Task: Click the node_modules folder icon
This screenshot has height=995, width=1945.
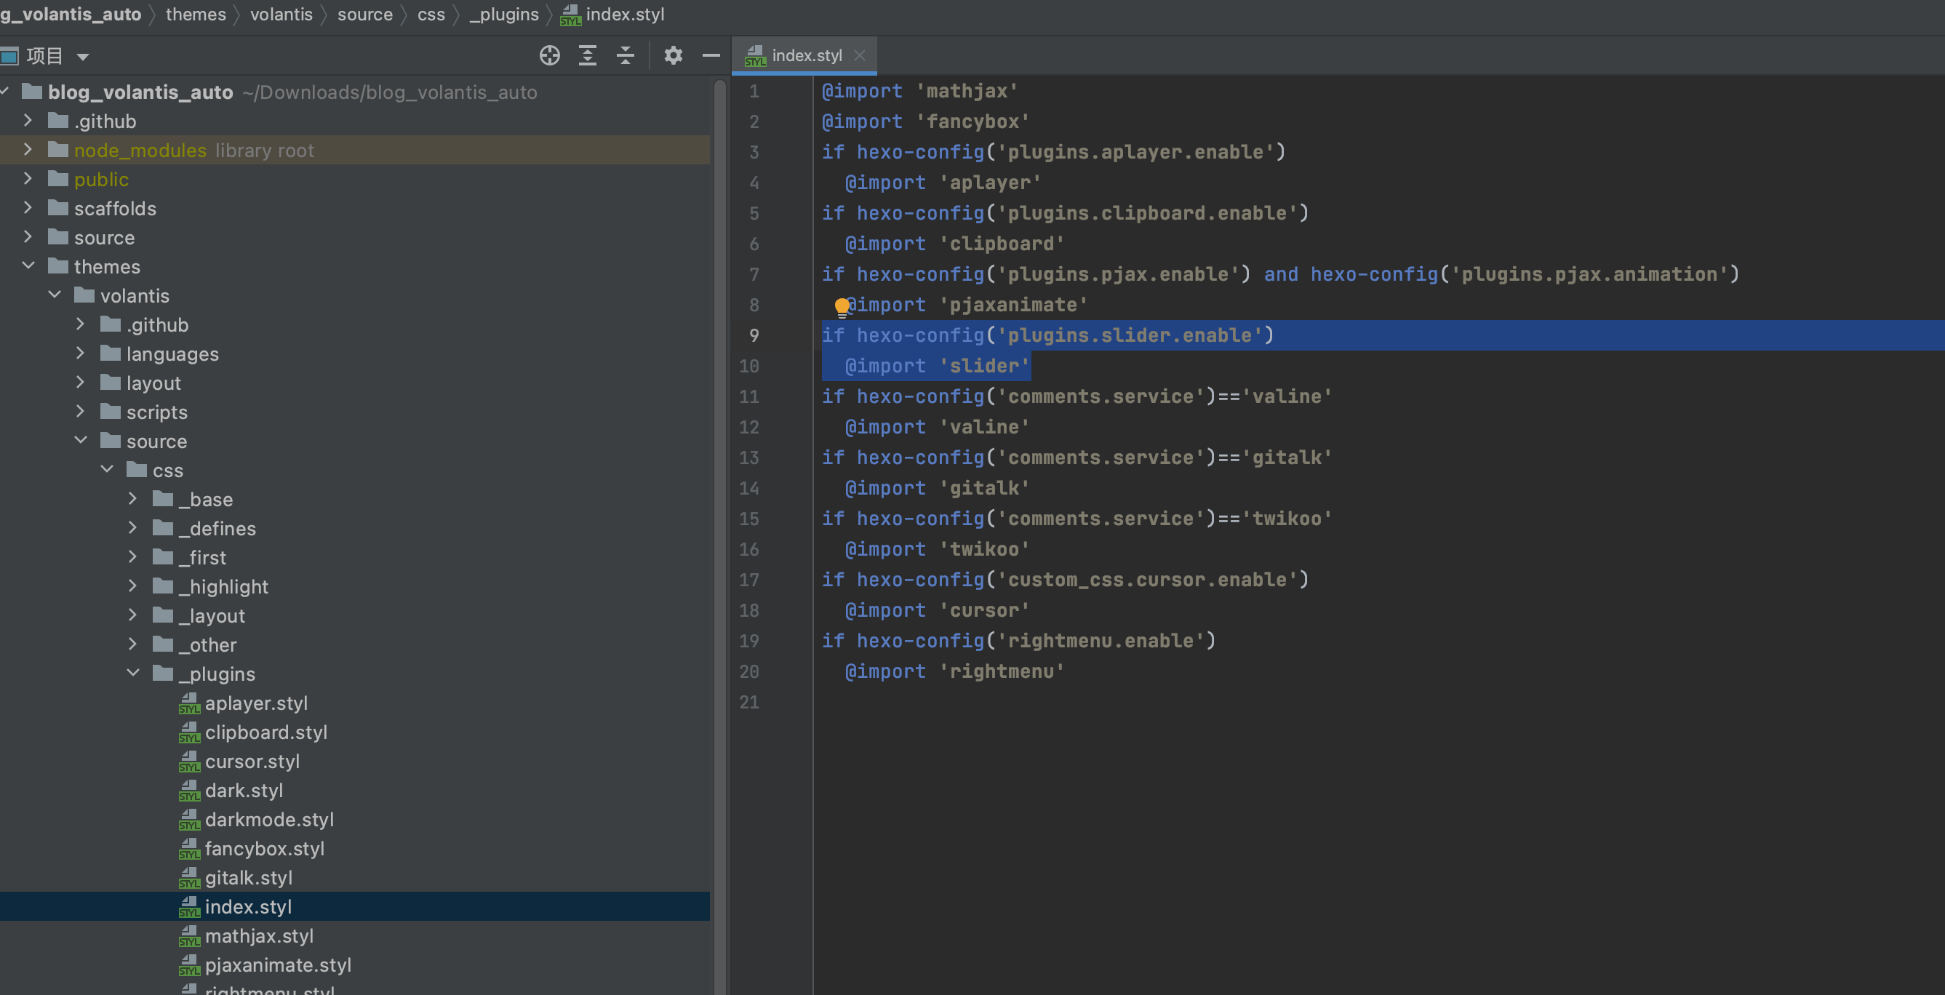Action: pyautogui.click(x=58, y=150)
